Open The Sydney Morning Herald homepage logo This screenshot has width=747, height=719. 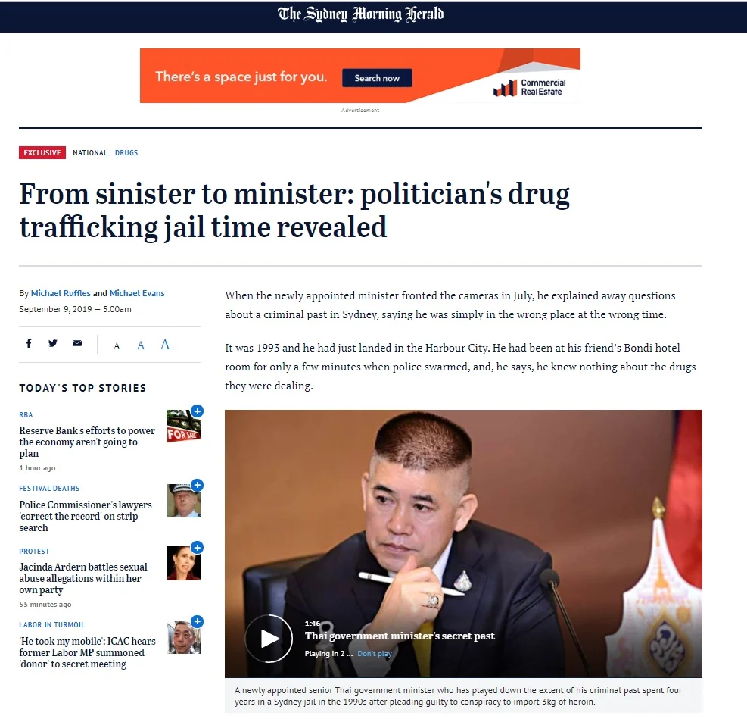(x=361, y=14)
